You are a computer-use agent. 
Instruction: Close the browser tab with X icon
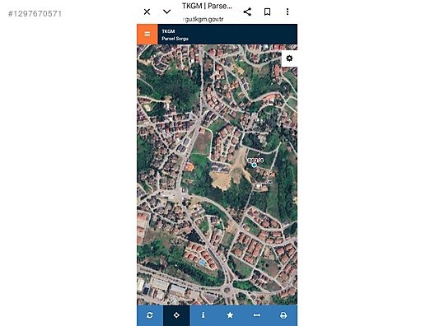point(147,12)
